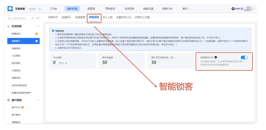Select 获客助手 in the sidebar

(24, 41)
